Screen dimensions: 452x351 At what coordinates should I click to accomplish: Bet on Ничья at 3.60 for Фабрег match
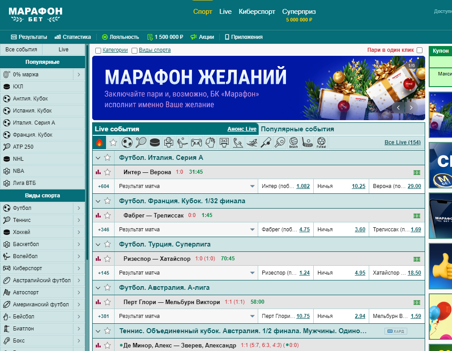(x=360, y=229)
